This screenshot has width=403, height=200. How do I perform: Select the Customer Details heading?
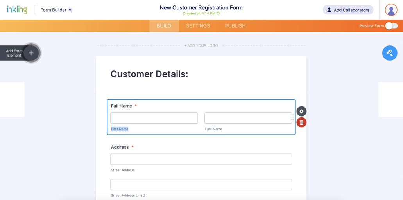click(149, 74)
